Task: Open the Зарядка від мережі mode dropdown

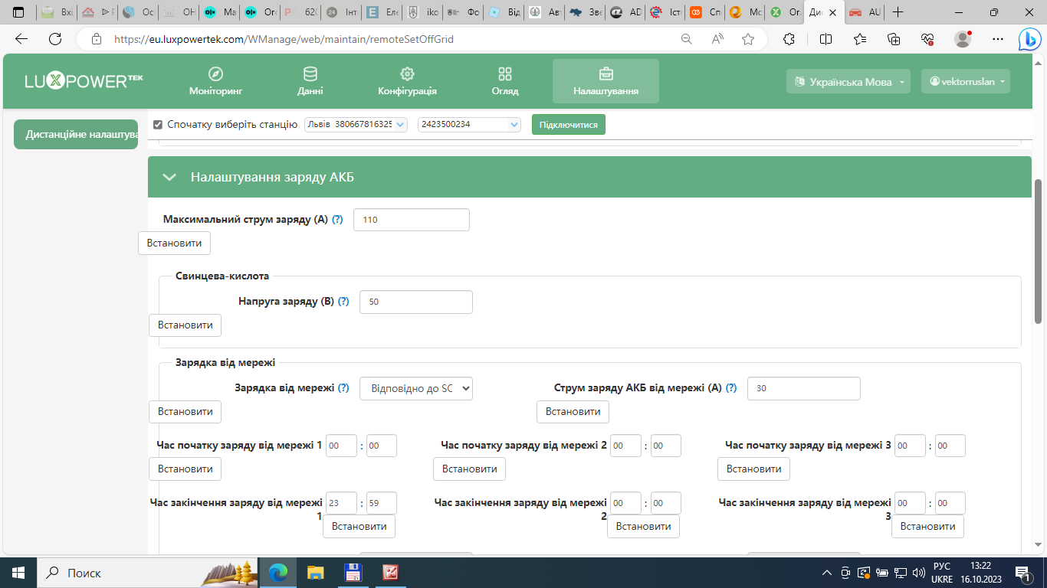Action: pos(416,388)
